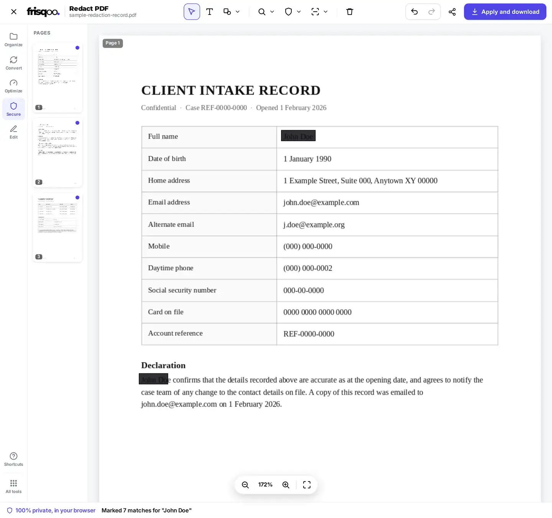The image size is (552, 518).
Task: Click 'REF-0000-0000' in the Account reference row
Action: [x=309, y=334]
